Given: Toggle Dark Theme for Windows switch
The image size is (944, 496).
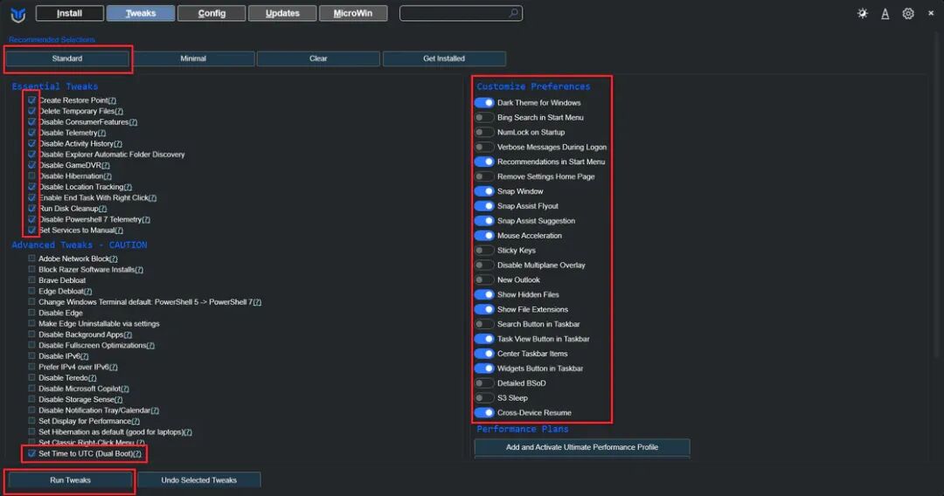Looking at the screenshot, I should (484, 103).
